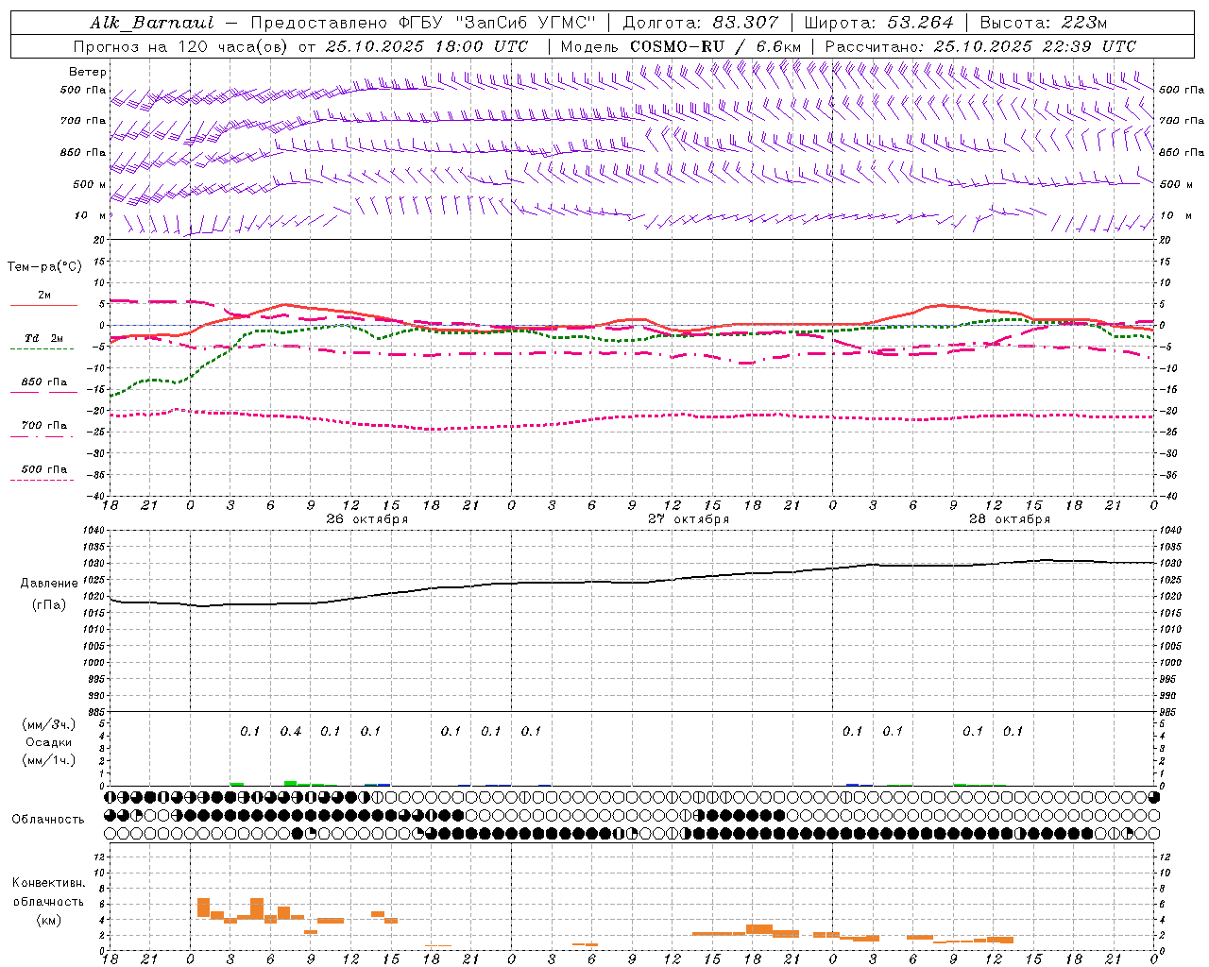Click the Ветер panel label

(87, 72)
